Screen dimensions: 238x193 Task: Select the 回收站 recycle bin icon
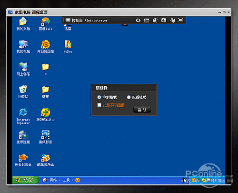[23, 92]
